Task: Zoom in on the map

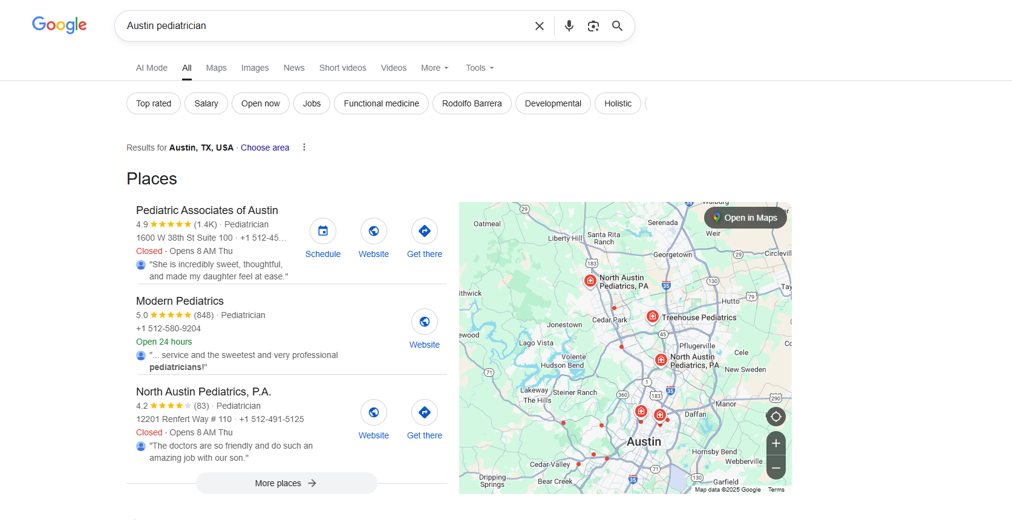Action: 776,443
